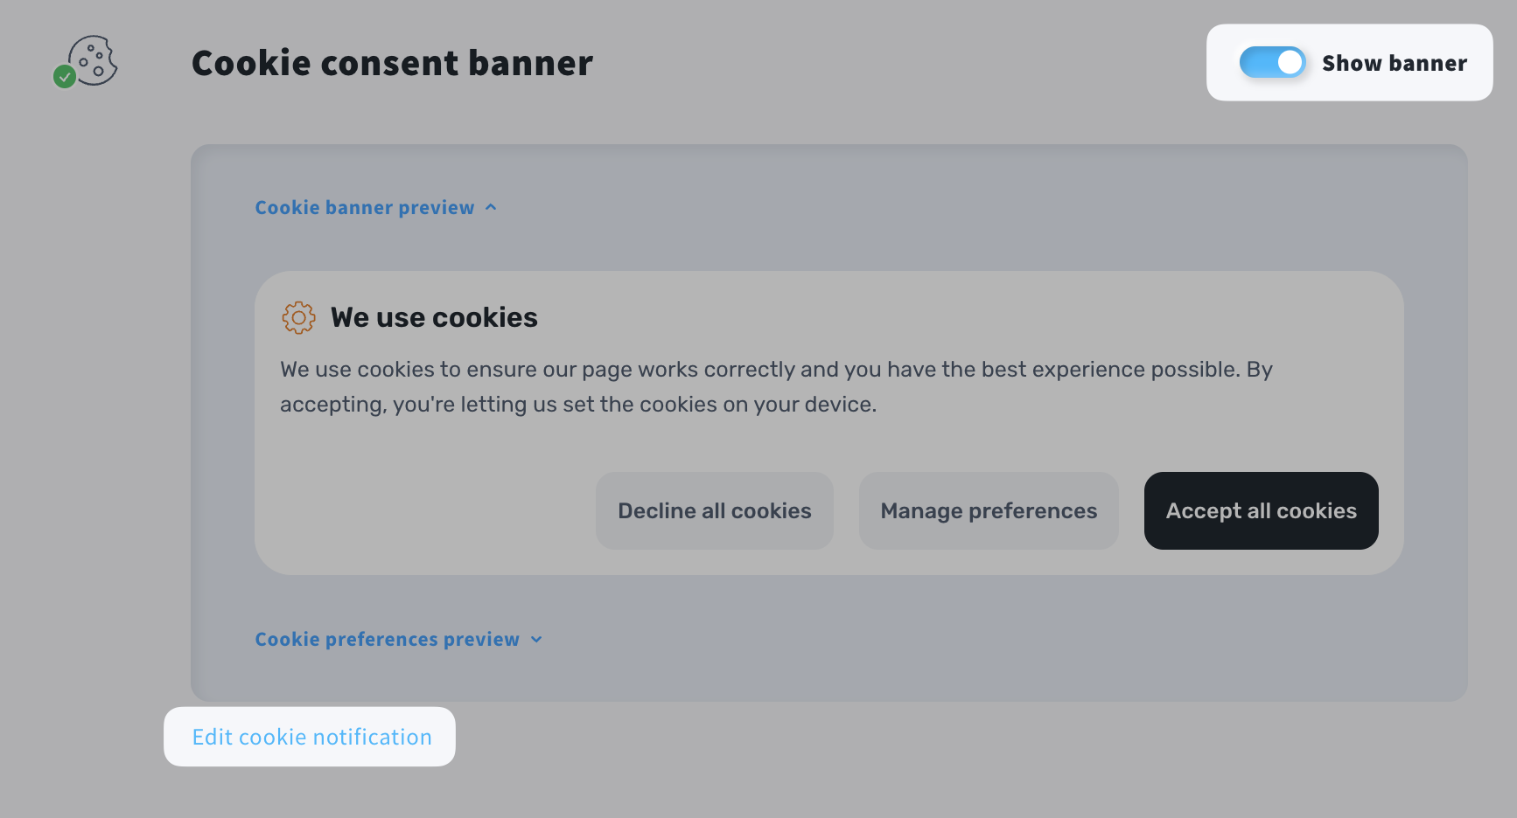Open the Edit cookie notification button

310,737
